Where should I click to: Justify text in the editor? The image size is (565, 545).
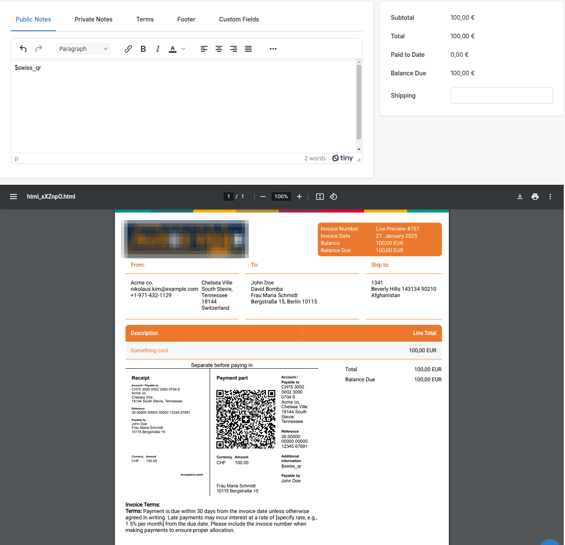(x=248, y=49)
